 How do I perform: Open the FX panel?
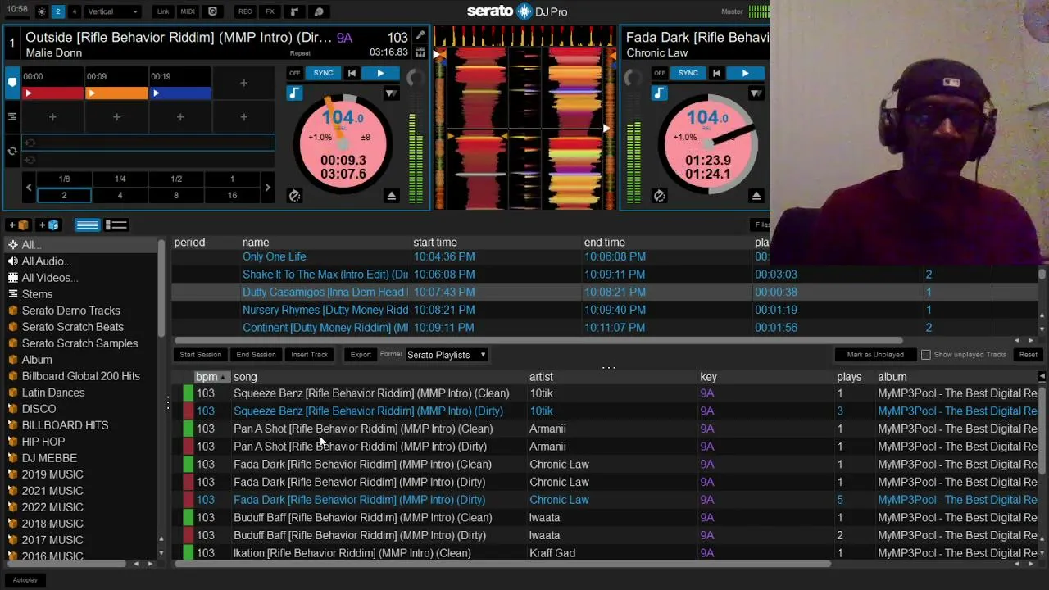click(270, 11)
